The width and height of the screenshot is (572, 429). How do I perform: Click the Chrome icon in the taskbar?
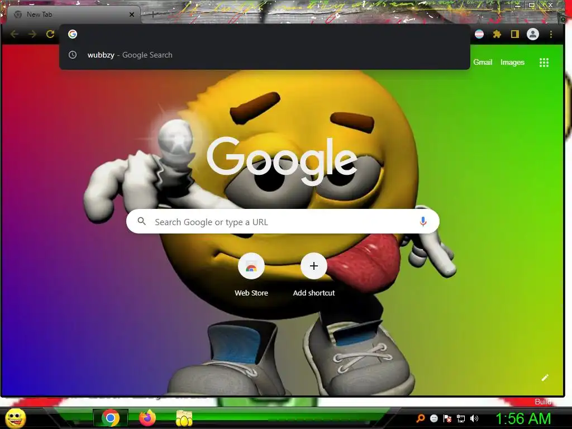tap(111, 418)
